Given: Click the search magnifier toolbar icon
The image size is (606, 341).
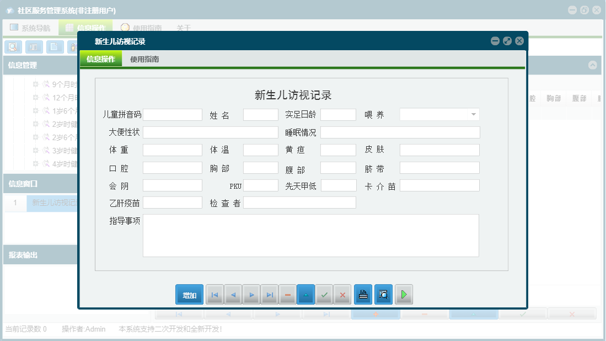Looking at the screenshot, I should pyautogui.click(x=13, y=47).
